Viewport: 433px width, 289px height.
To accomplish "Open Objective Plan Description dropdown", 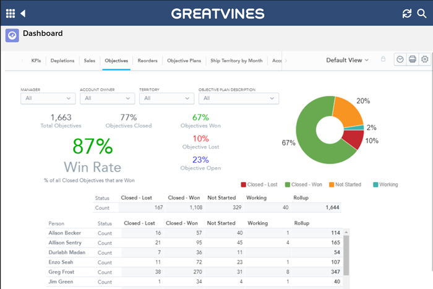I will [238, 98].
